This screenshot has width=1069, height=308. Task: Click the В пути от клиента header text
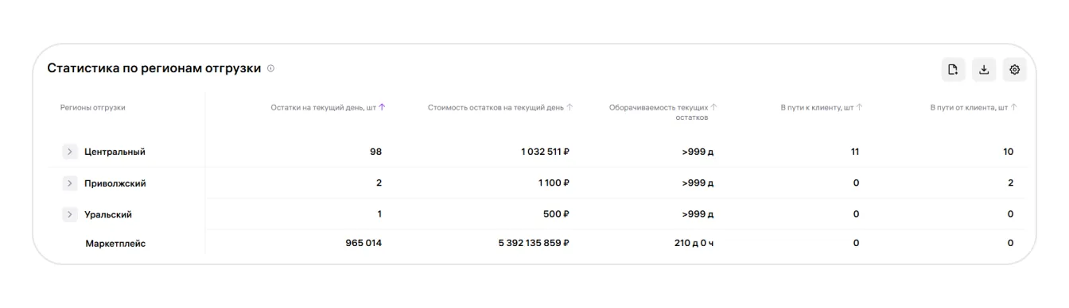[x=969, y=107]
